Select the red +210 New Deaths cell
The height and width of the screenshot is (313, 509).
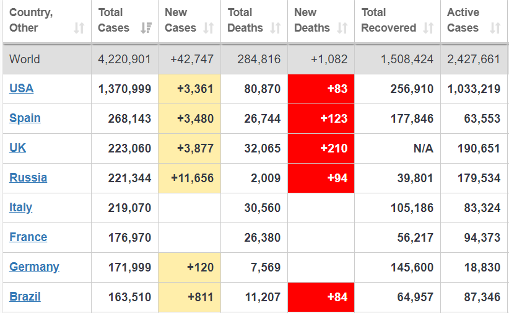321,148
